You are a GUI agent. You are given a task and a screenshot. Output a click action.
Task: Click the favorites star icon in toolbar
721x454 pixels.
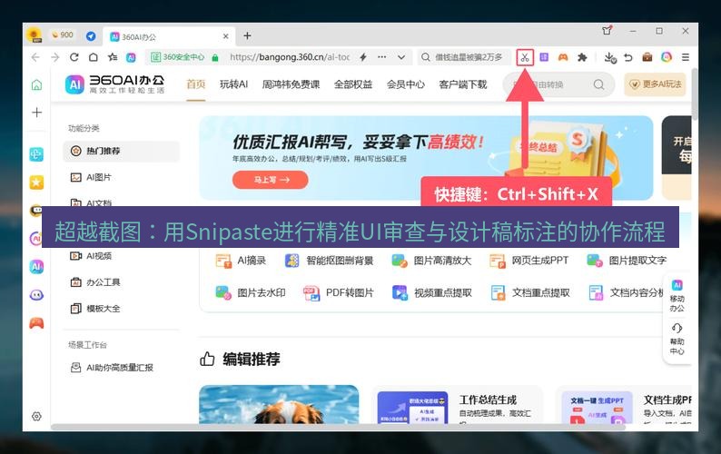[113, 57]
